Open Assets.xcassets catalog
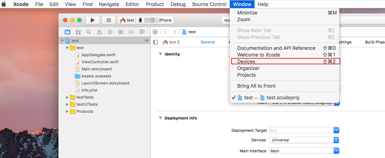The height and width of the screenshot is (158, 385). 96,76
